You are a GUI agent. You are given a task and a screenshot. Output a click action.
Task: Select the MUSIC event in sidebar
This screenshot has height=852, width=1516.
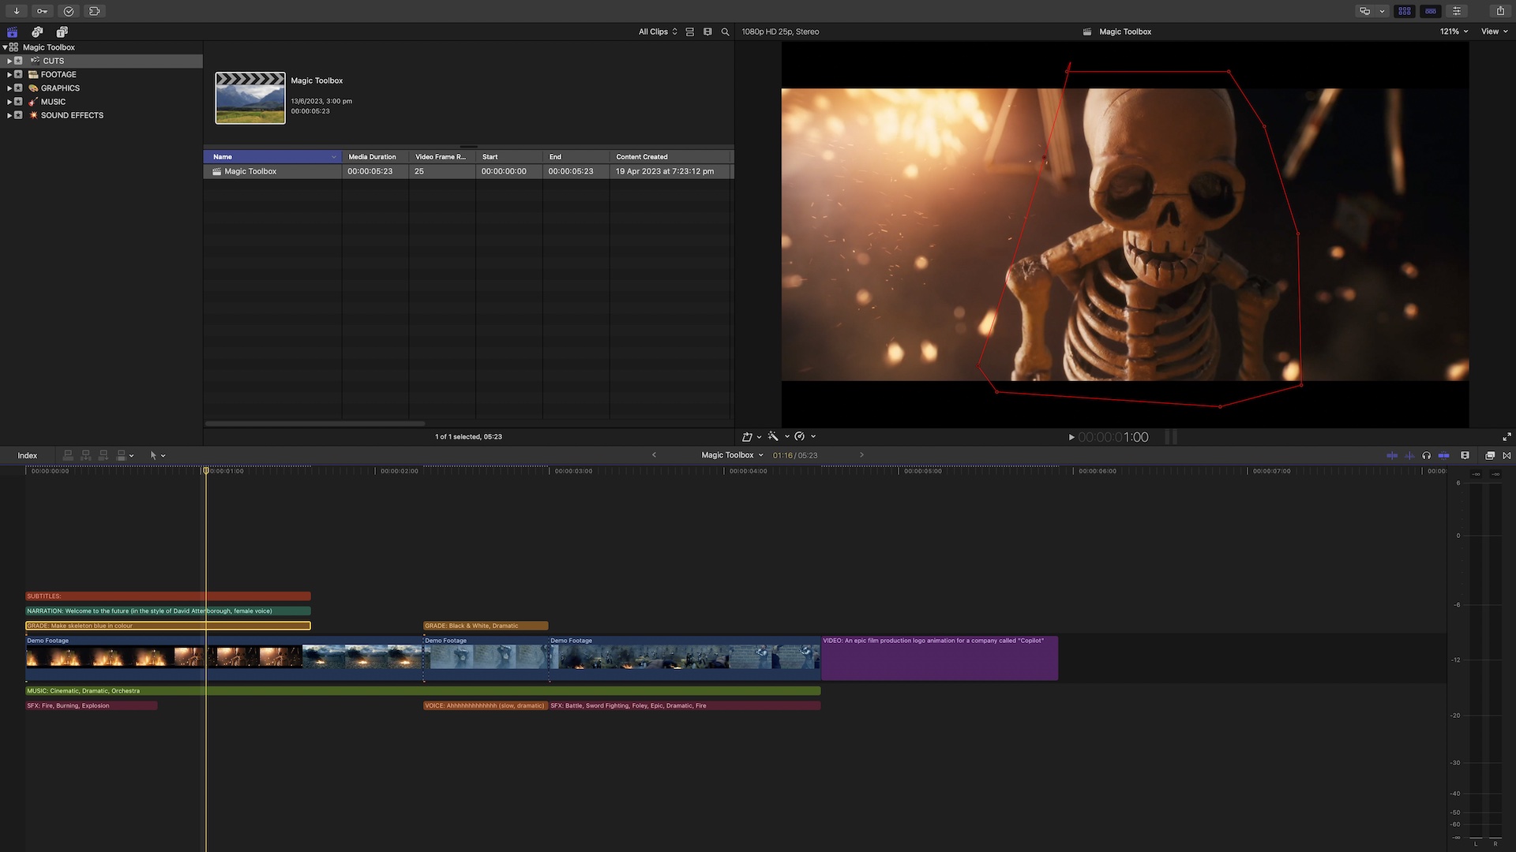pyautogui.click(x=53, y=102)
